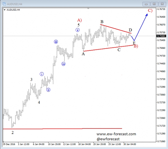
Task: Click the 0.76070 price axis value
Action: tap(161, 25)
